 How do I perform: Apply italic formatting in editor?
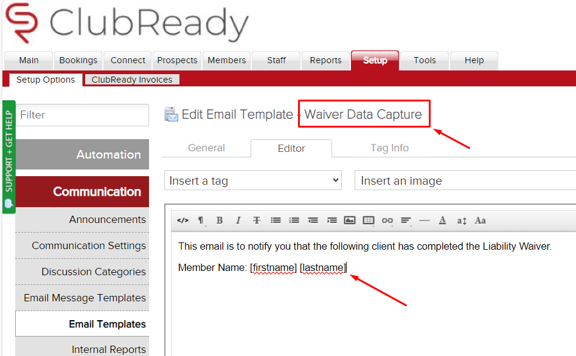point(238,220)
